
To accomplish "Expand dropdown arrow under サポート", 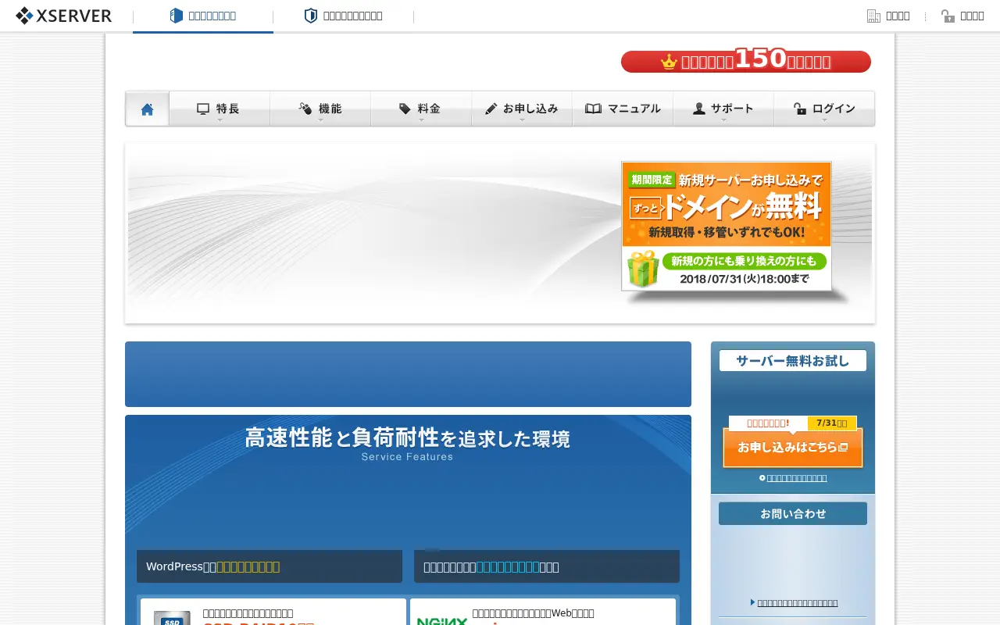I will click(x=723, y=120).
